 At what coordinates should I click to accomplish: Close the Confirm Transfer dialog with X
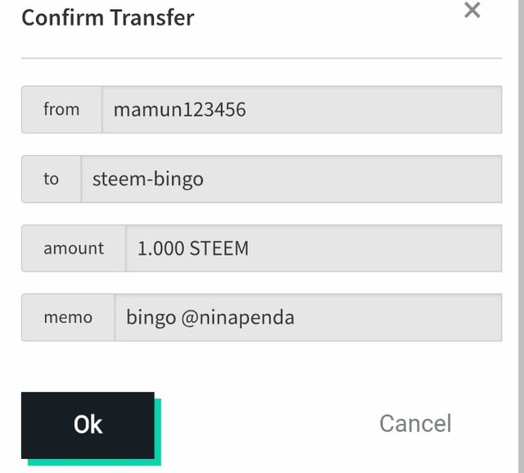(x=472, y=11)
